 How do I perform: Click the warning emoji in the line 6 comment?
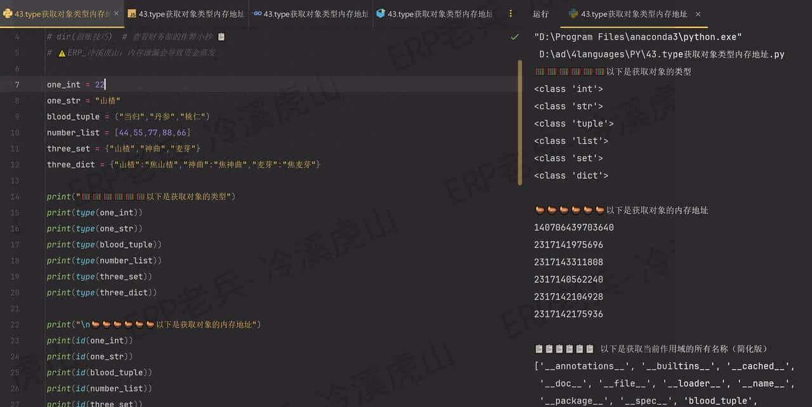point(62,53)
